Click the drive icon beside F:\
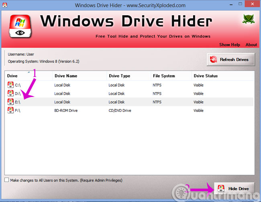261x202 pixels. [x=10, y=110]
